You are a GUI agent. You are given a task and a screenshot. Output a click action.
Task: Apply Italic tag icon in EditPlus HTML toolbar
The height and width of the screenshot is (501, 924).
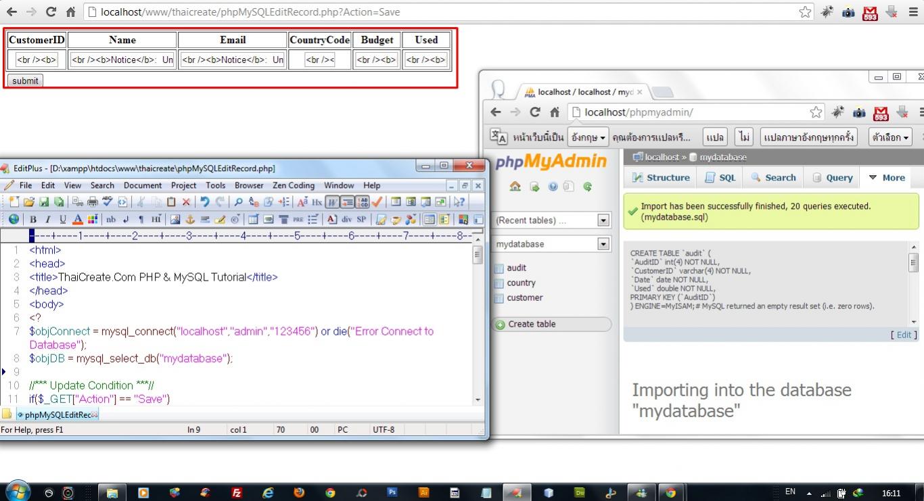[x=48, y=219]
